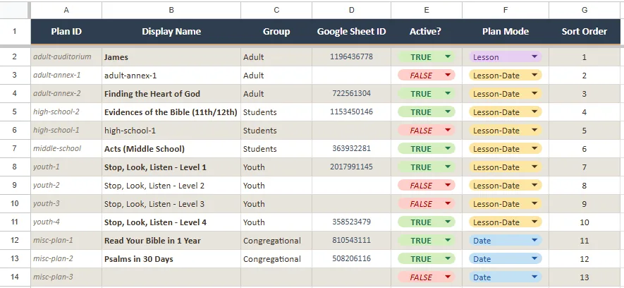Click the Active? header cell
The width and height of the screenshot is (624, 288).
pos(426,32)
